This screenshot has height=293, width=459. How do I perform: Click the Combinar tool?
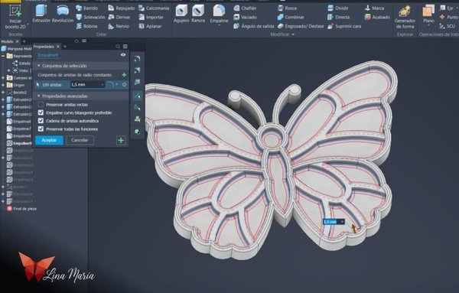(291, 18)
